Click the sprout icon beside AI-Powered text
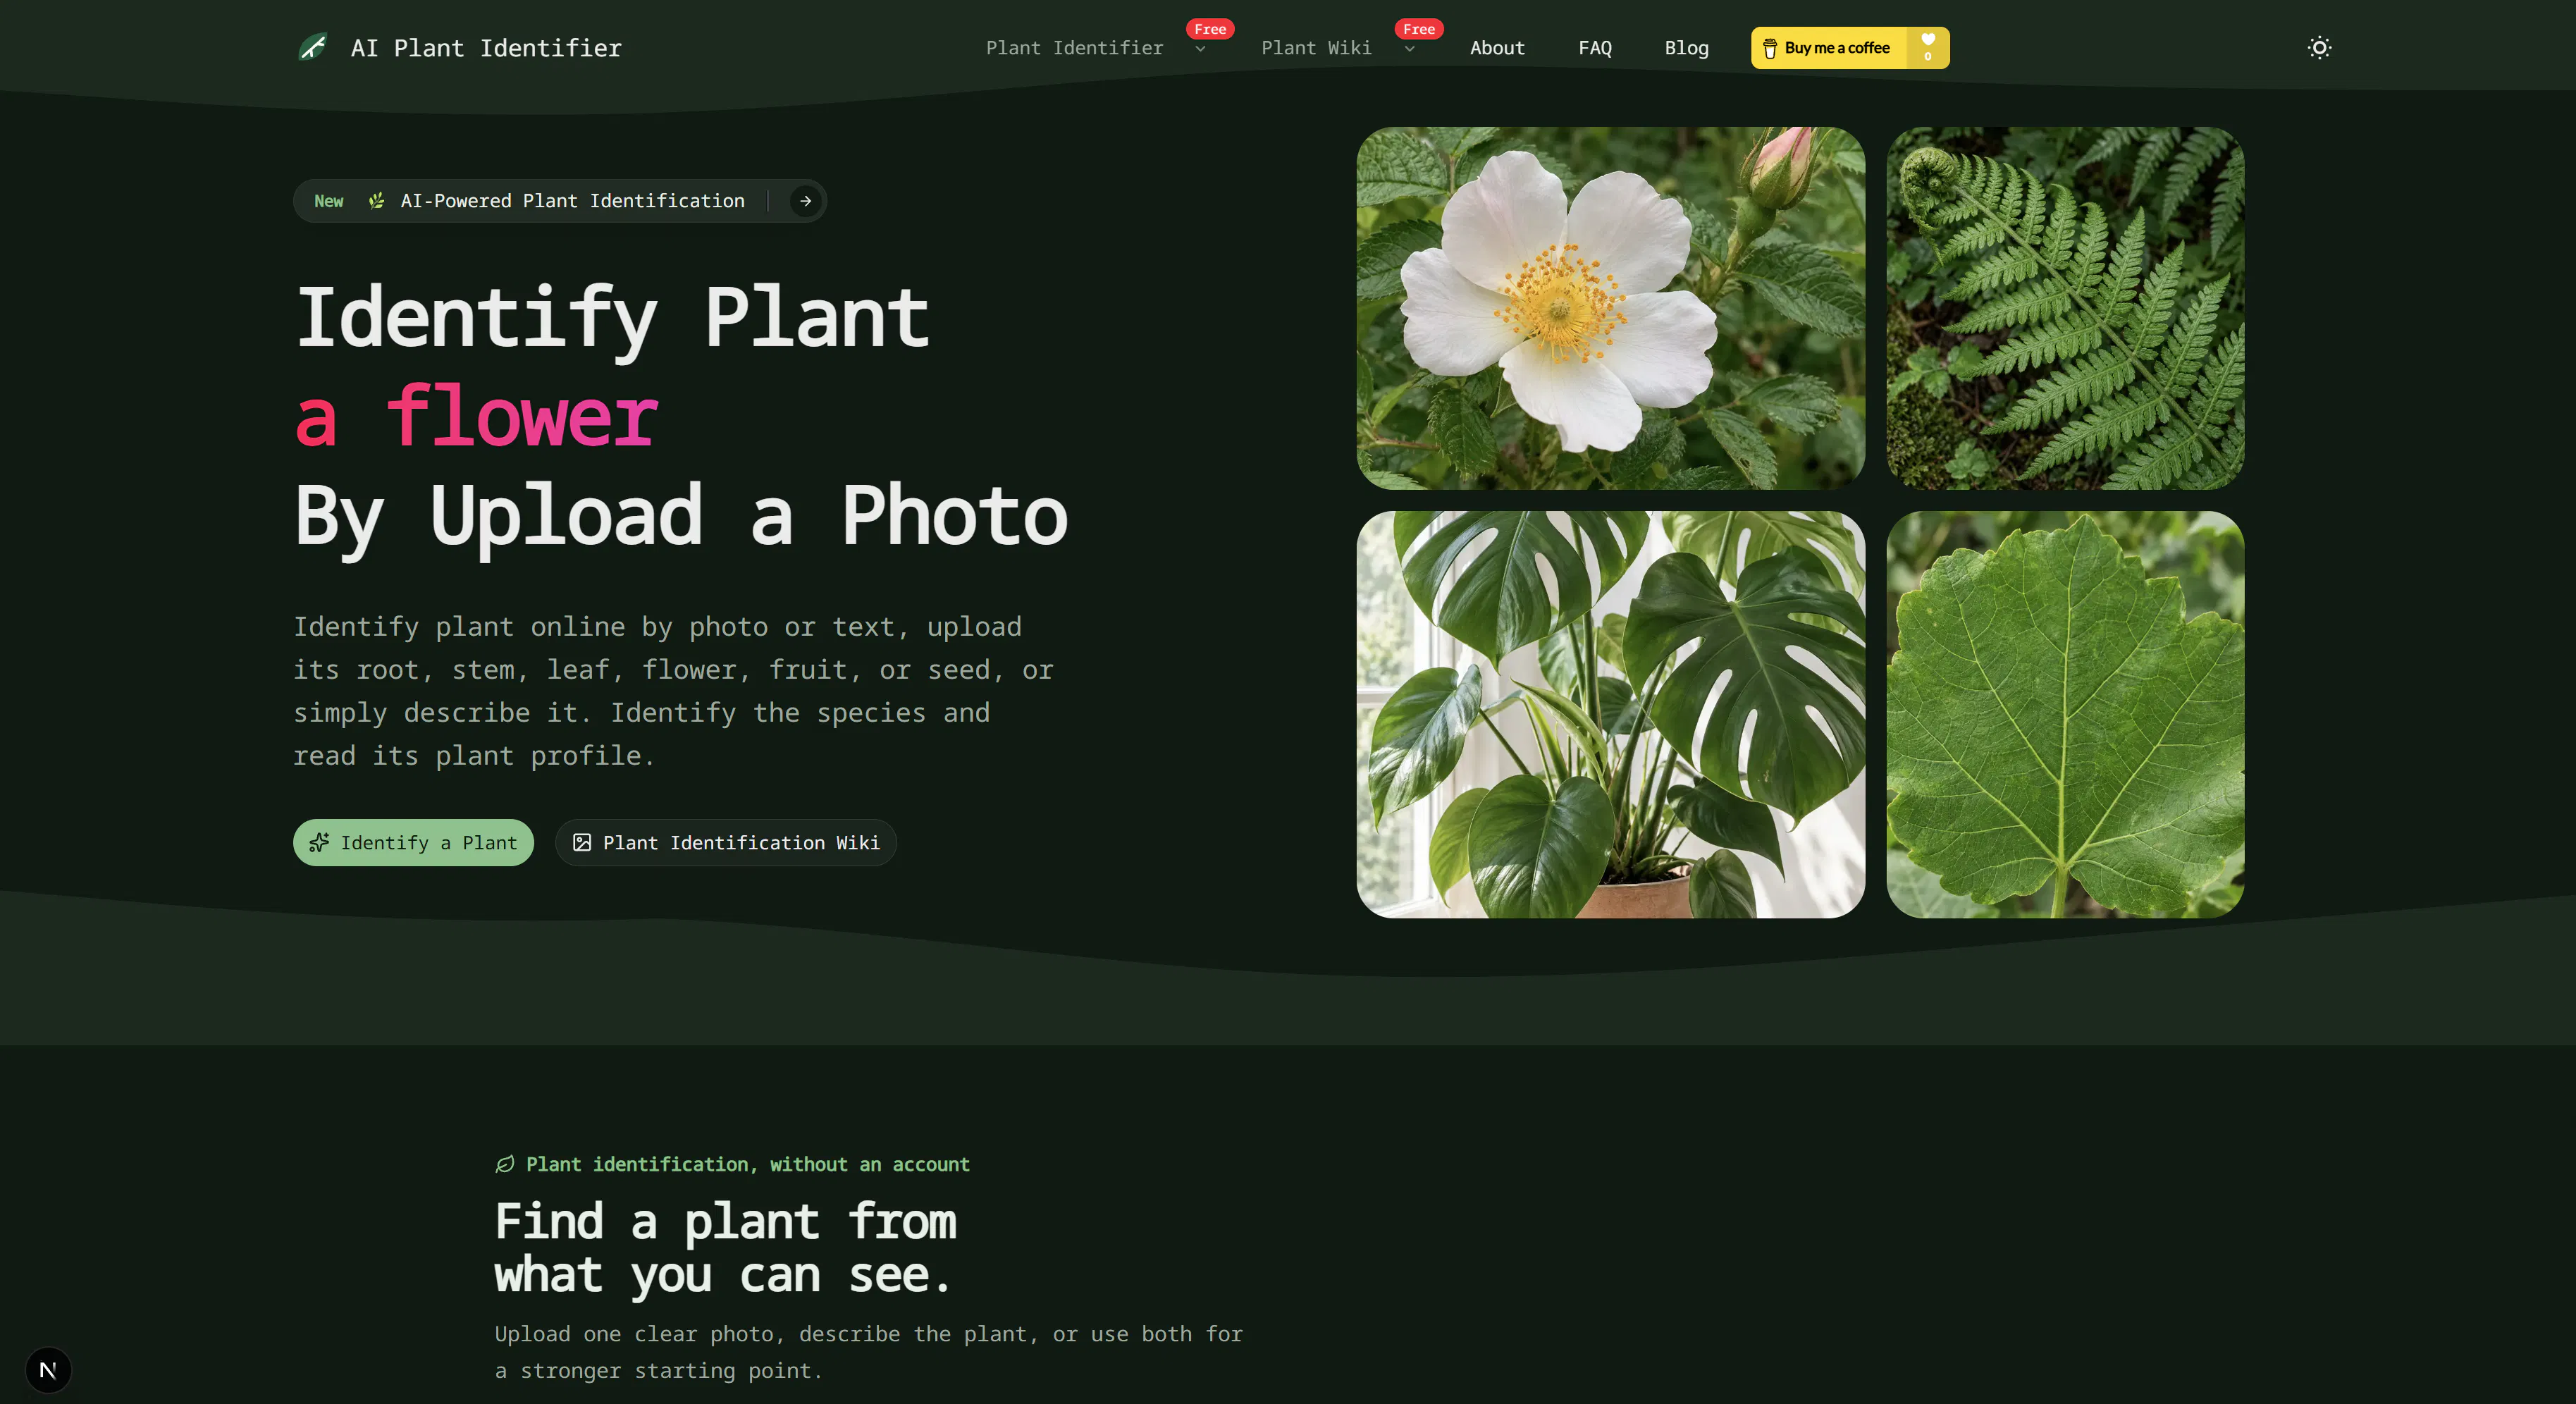 point(376,201)
